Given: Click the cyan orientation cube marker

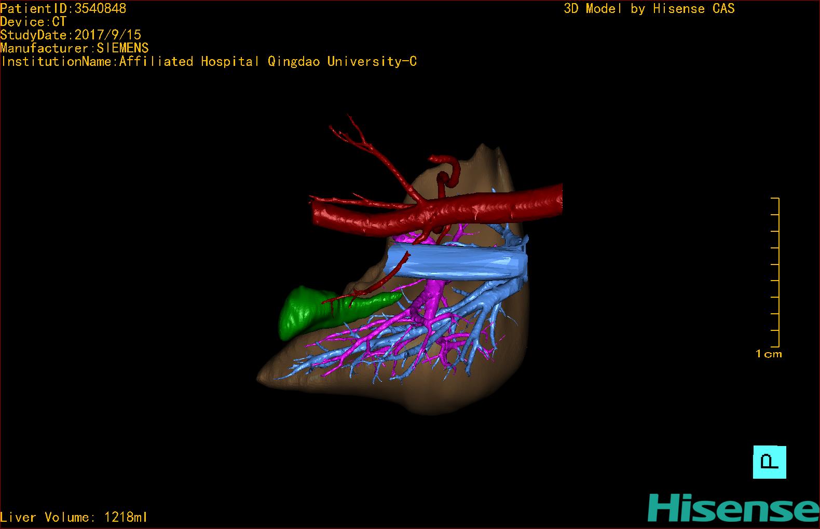Looking at the screenshot, I should tap(769, 462).
